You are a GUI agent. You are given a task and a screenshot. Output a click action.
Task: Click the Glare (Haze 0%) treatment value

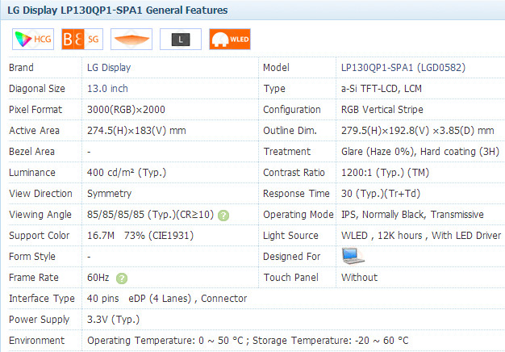(x=420, y=151)
